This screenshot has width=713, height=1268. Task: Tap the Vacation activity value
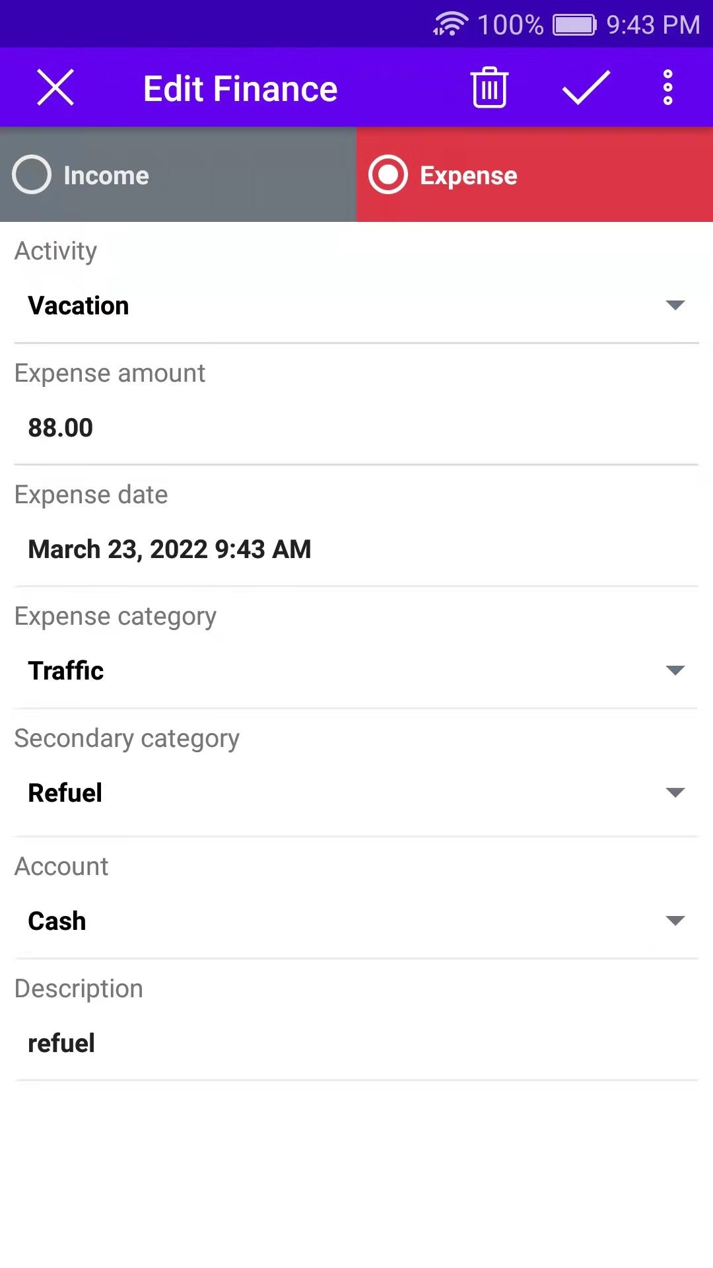point(79,306)
